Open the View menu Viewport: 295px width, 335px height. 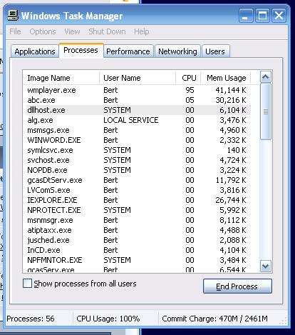point(72,31)
